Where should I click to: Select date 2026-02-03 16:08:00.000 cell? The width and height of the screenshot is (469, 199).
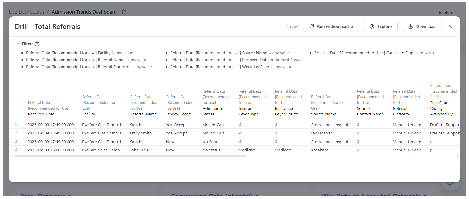coord(51,150)
